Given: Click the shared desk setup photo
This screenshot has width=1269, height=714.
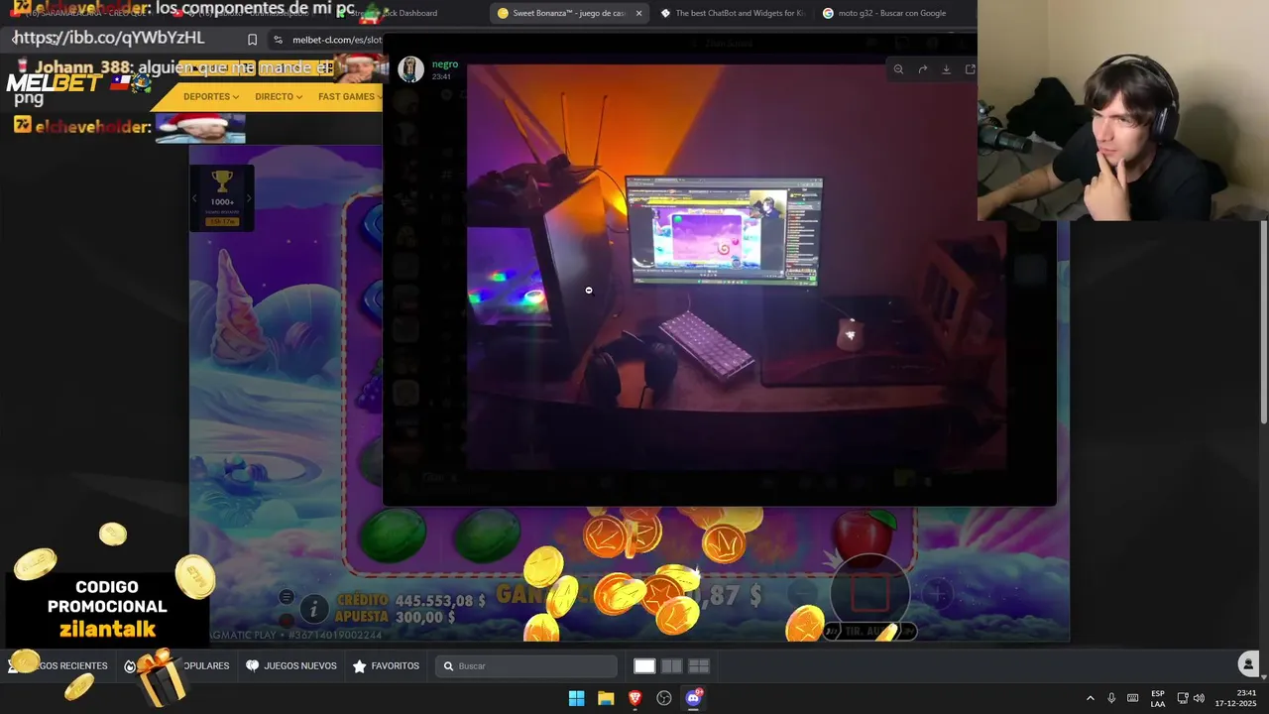Looking at the screenshot, I should coord(737,268).
